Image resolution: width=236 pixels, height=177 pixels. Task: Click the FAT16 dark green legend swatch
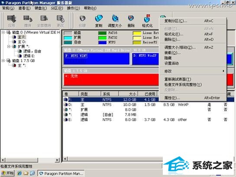point(102,33)
